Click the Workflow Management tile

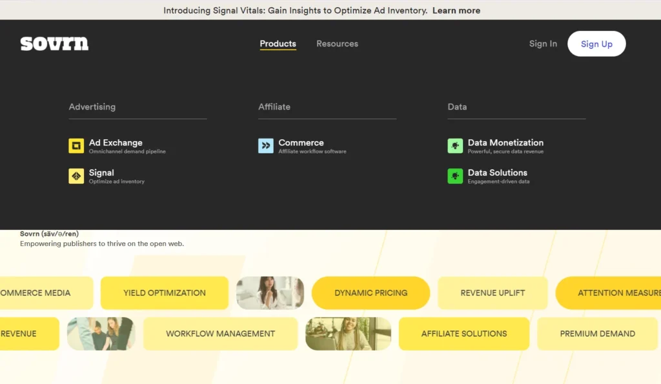tap(221, 334)
